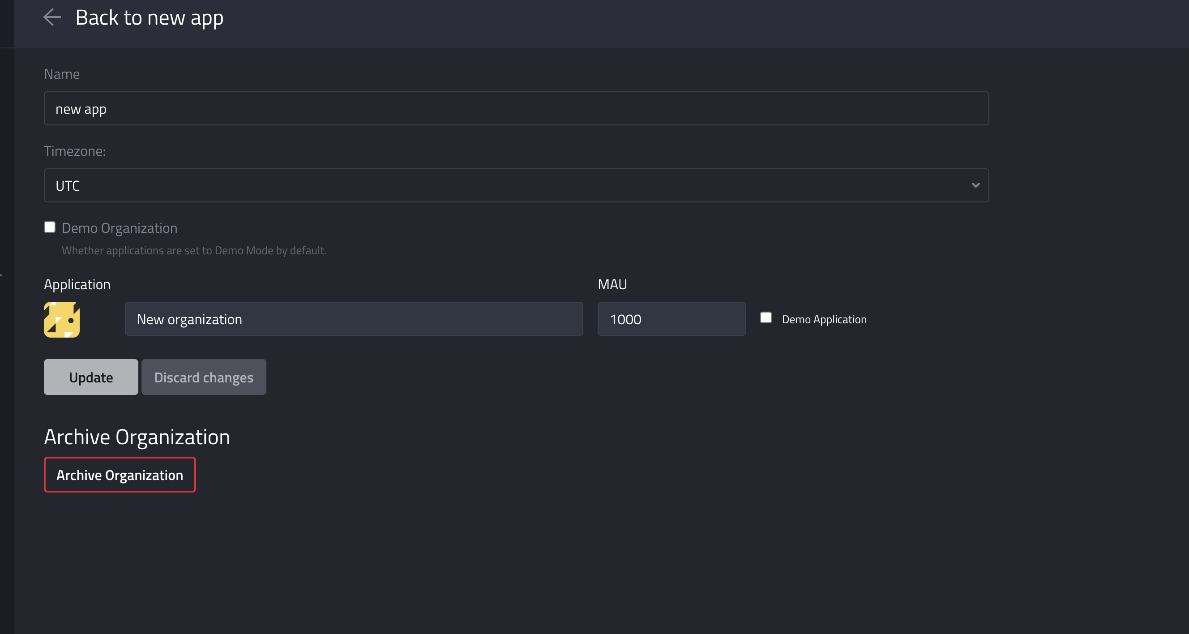The image size is (1189, 634).
Task: Edit the Name field containing 'new app'
Action: coord(516,108)
